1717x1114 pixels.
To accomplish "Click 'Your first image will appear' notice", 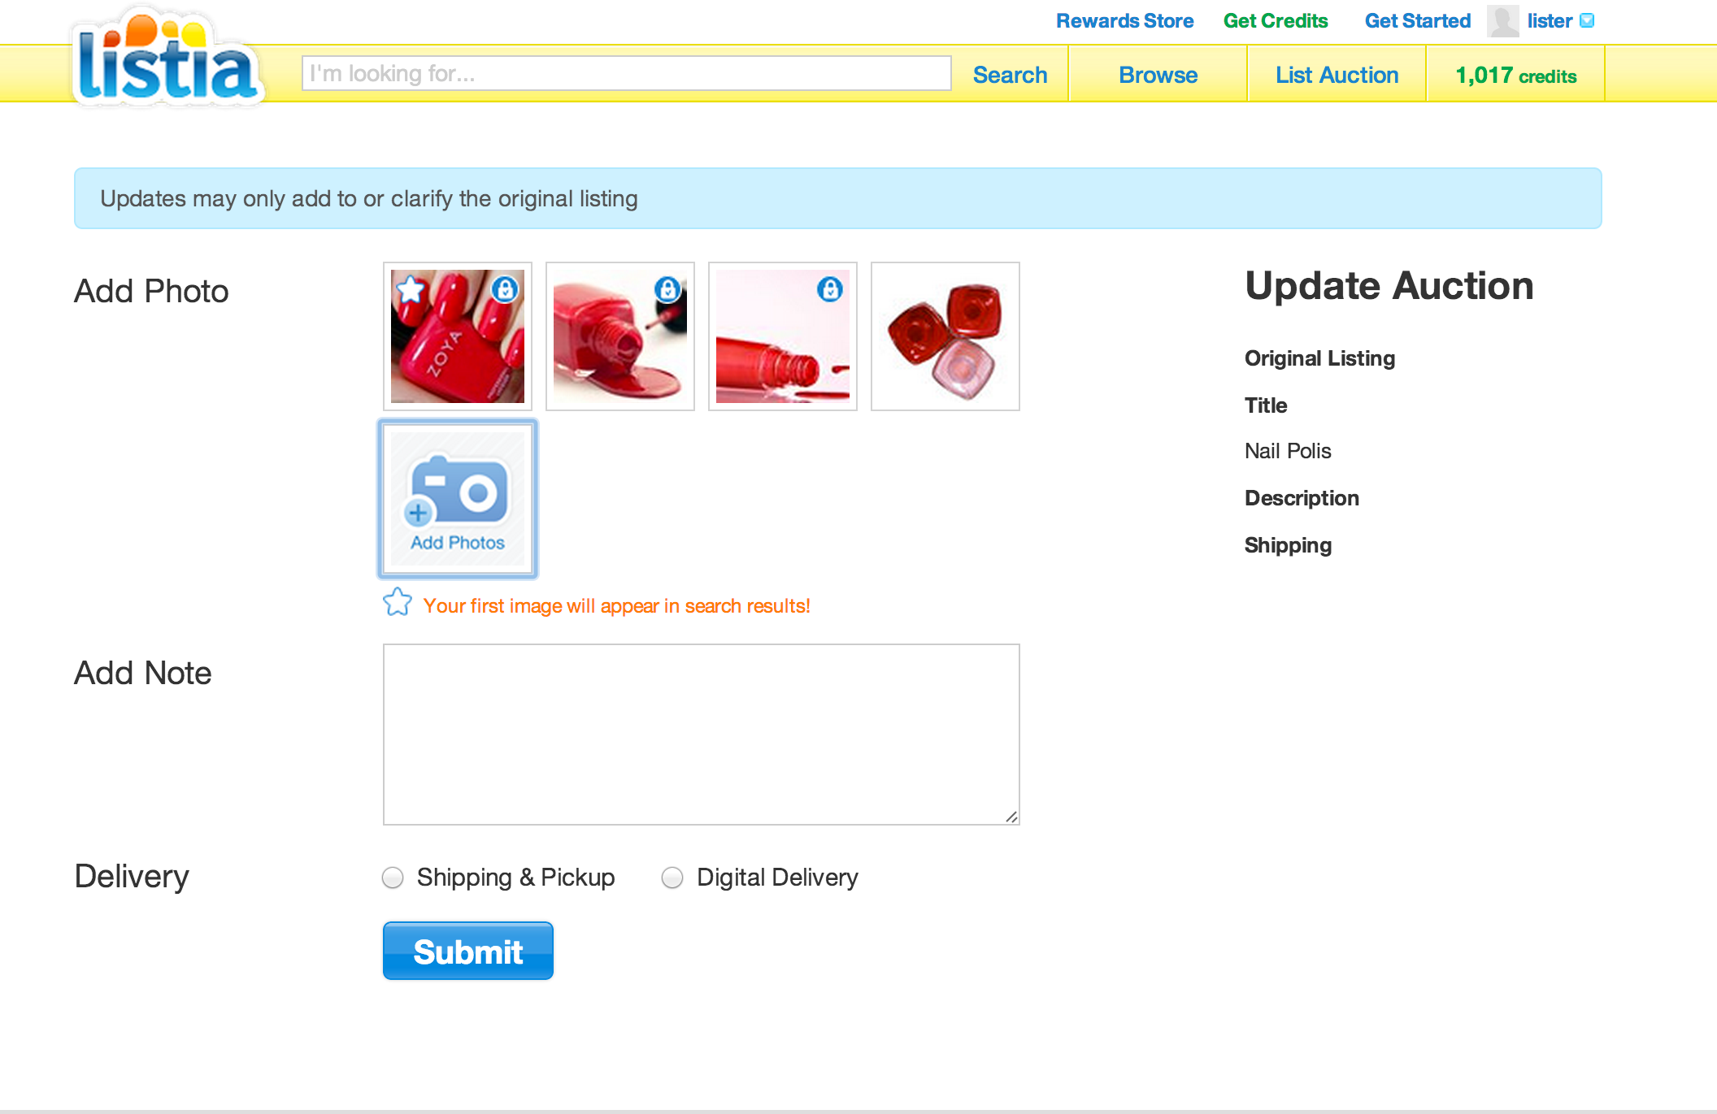I will (616, 606).
